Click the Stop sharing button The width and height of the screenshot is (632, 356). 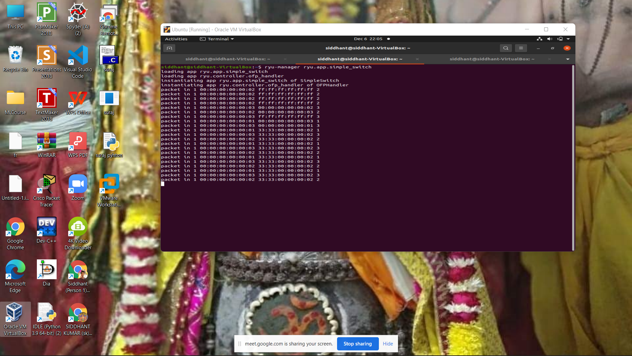coord(358,343)
